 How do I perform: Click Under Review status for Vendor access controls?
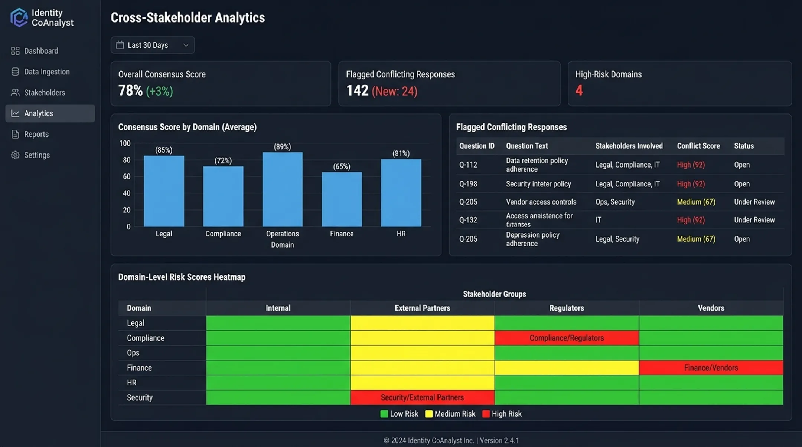coord(754,202)
